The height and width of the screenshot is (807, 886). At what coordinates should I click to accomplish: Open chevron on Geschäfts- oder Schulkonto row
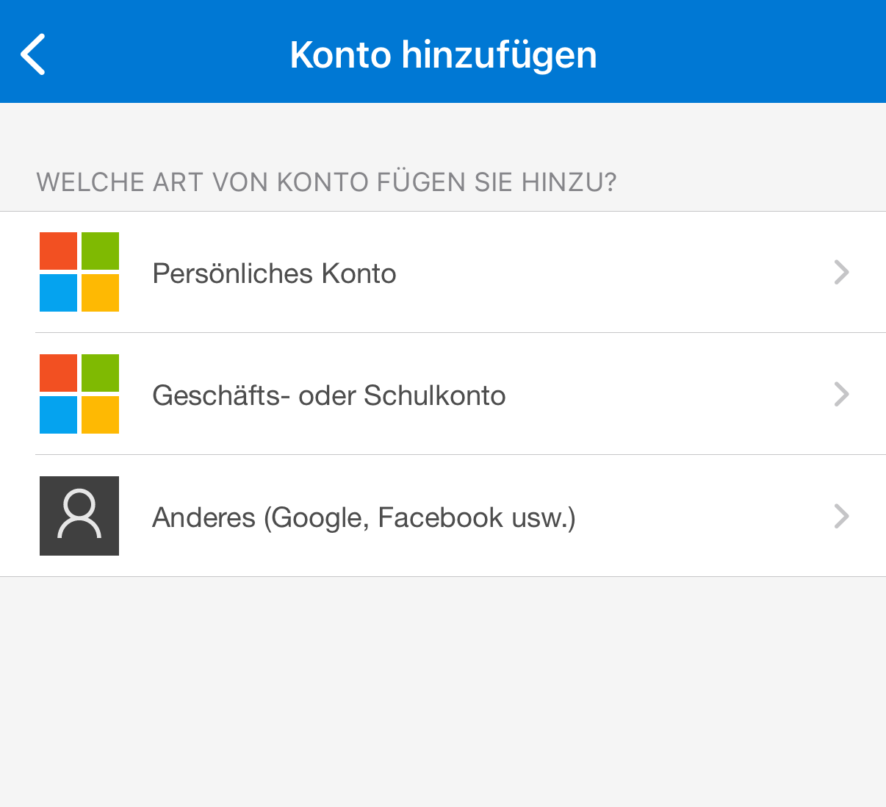tap(842, 395)
